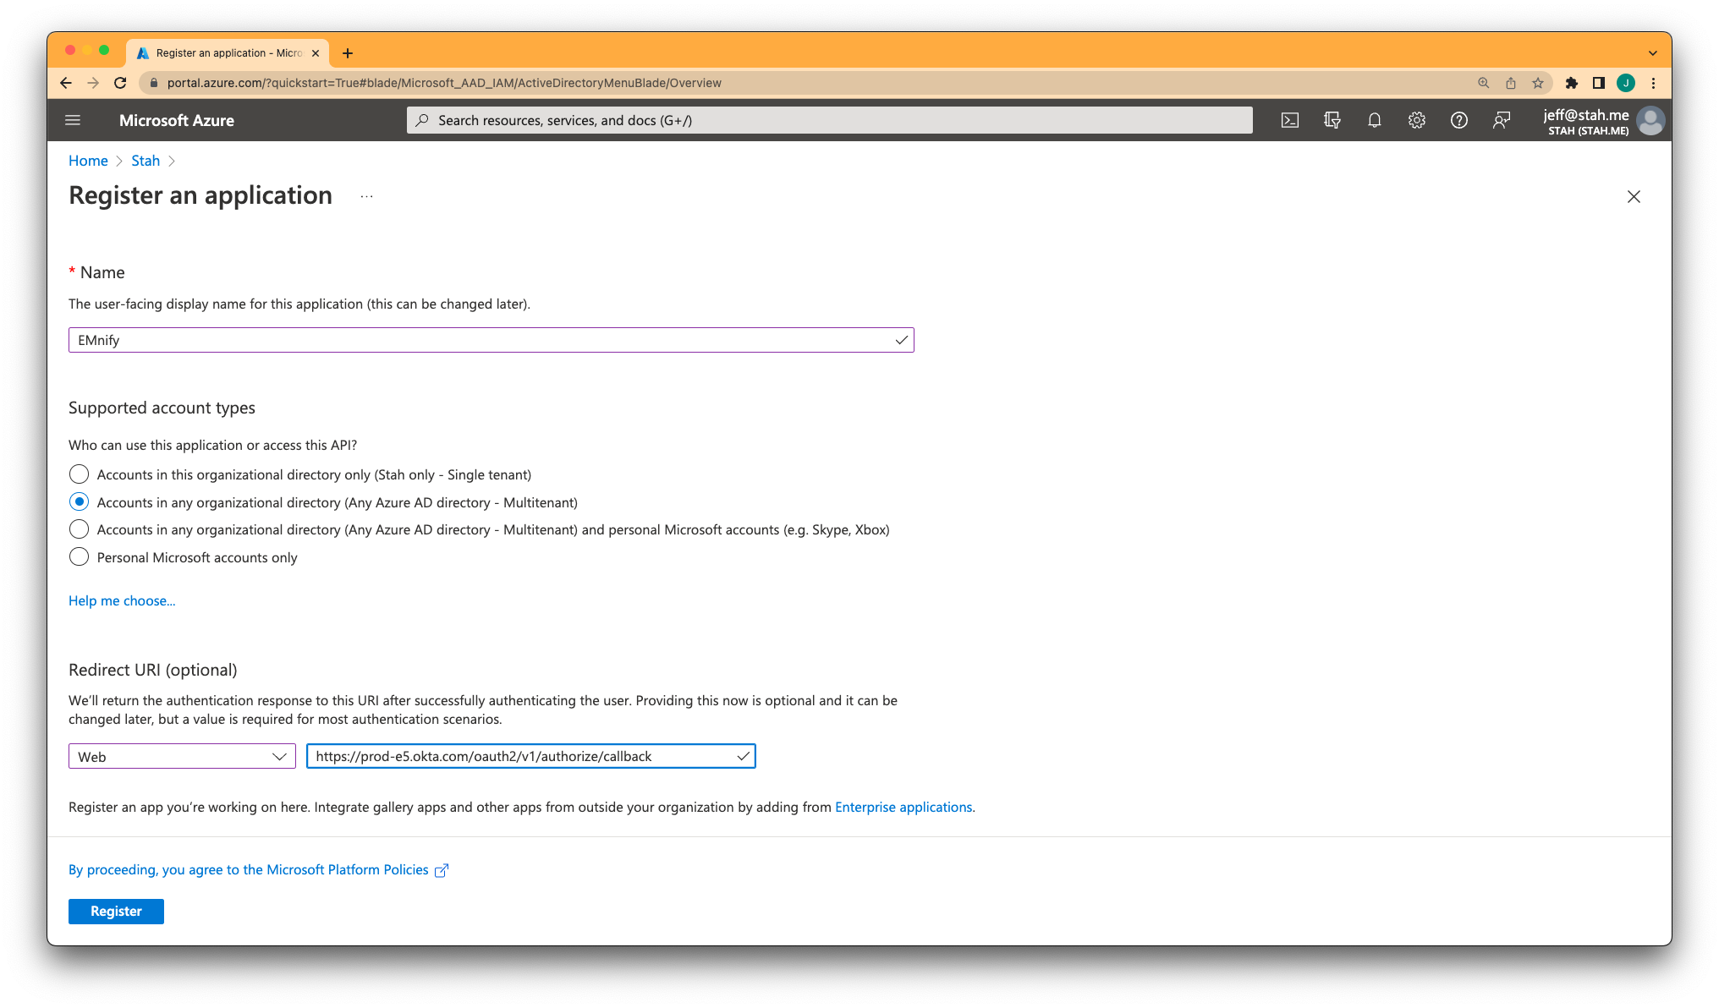The width and height of the screenshot is (1719, 1008).
Task: Go back in browser history
Action: pos(66,83)
